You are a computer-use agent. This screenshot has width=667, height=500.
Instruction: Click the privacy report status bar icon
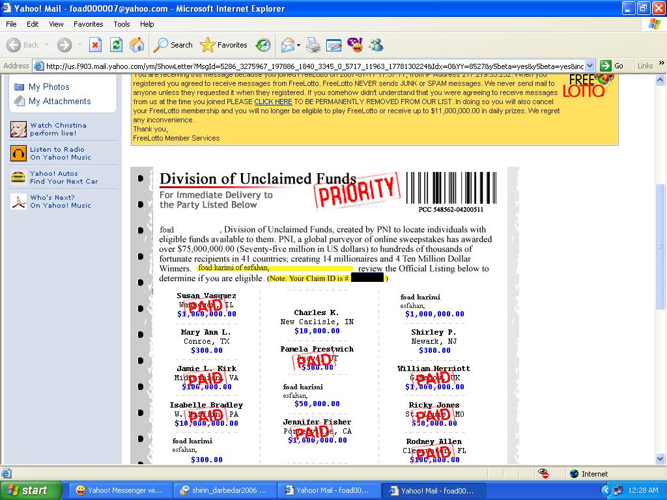(x=543, y=473)
